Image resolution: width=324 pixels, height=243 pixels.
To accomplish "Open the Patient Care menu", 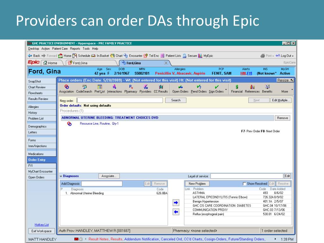I will click(x=60, y=48).
